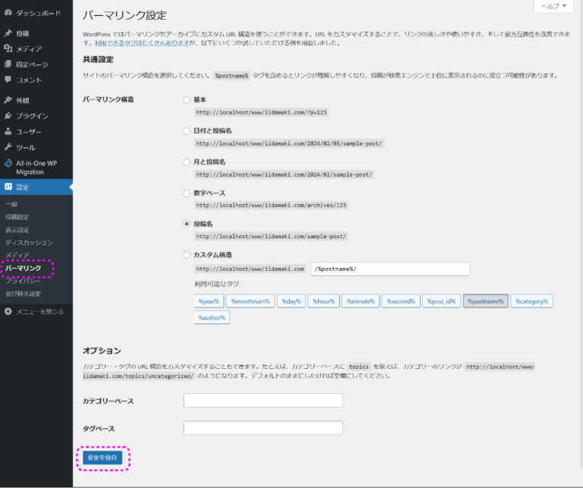The image size is (583, 488).
Task: Click the カテゴリーベース input field
Action: tap(263, 401)
